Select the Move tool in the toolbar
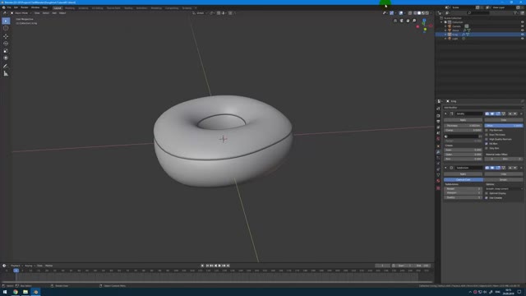This screenshot has width=526, height=296. pos(6,36)
